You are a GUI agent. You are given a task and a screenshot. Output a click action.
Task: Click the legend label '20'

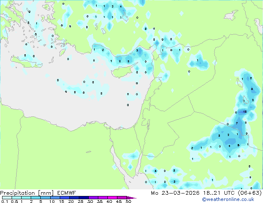71,201
